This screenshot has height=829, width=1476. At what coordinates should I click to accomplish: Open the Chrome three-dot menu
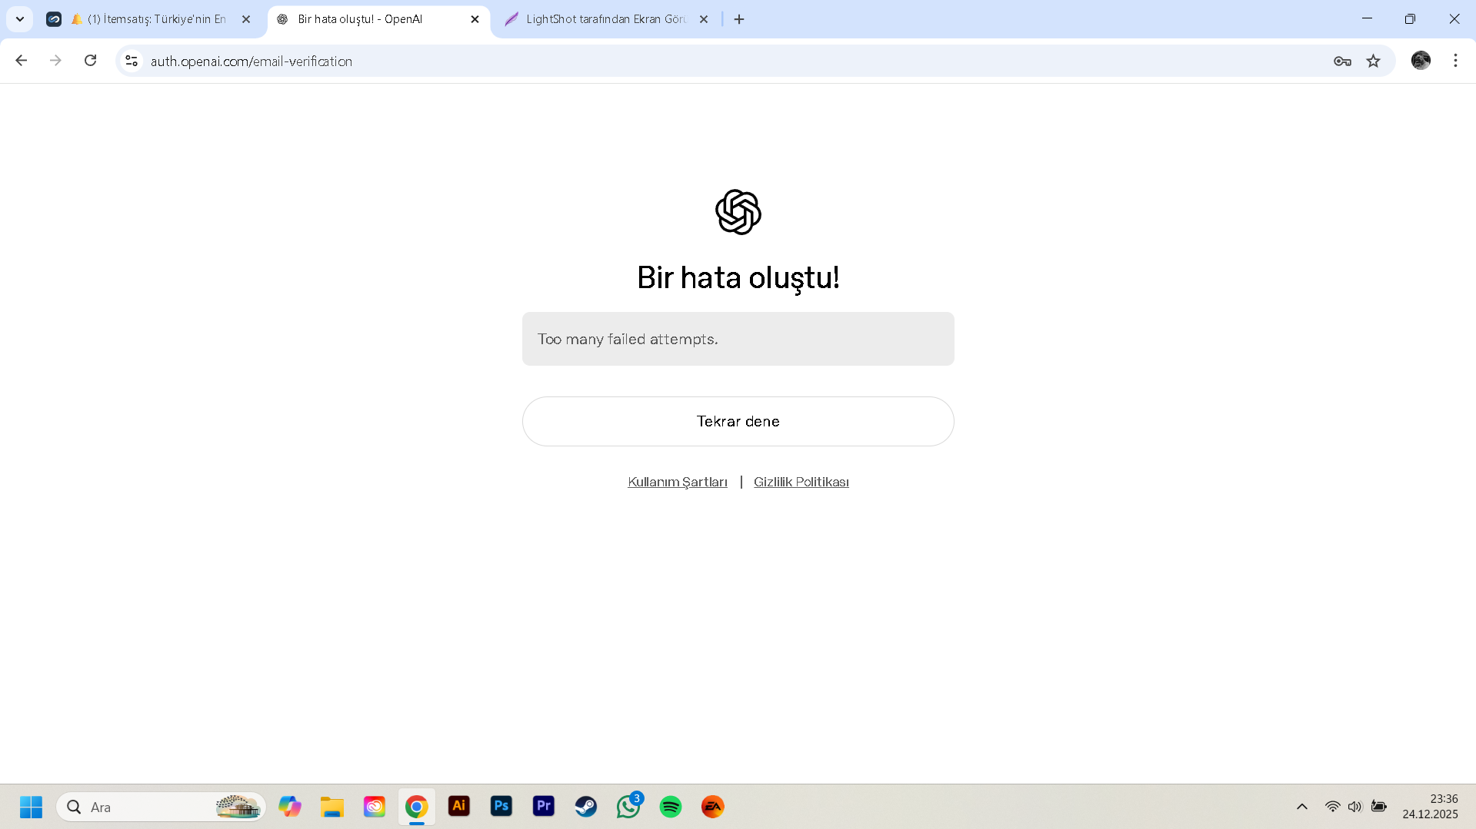[x=1455, y=61]
